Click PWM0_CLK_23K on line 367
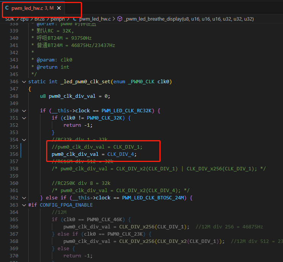Viewport: 283px width, 262px height. click(x=125, y=234)
